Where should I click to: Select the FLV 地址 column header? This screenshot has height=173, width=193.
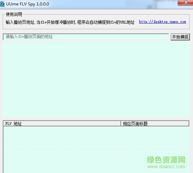pos(62,124)
